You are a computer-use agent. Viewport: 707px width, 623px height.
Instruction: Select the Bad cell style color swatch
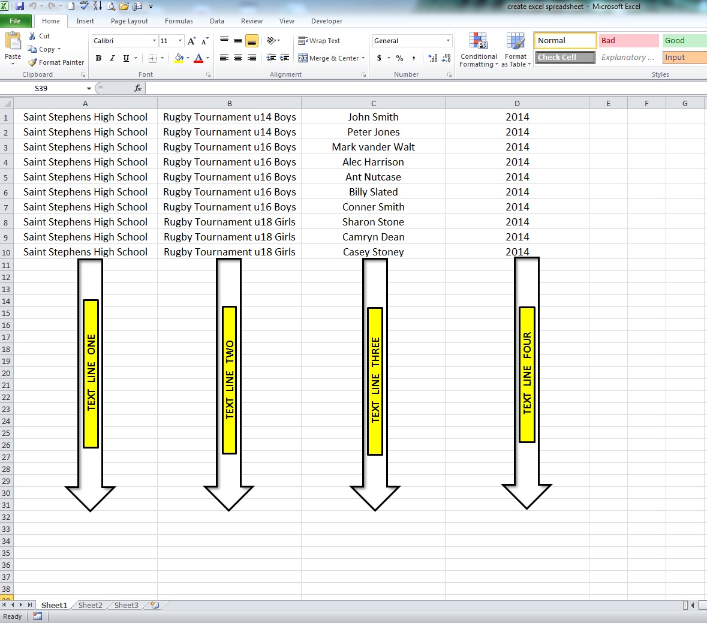click(627, 40)
